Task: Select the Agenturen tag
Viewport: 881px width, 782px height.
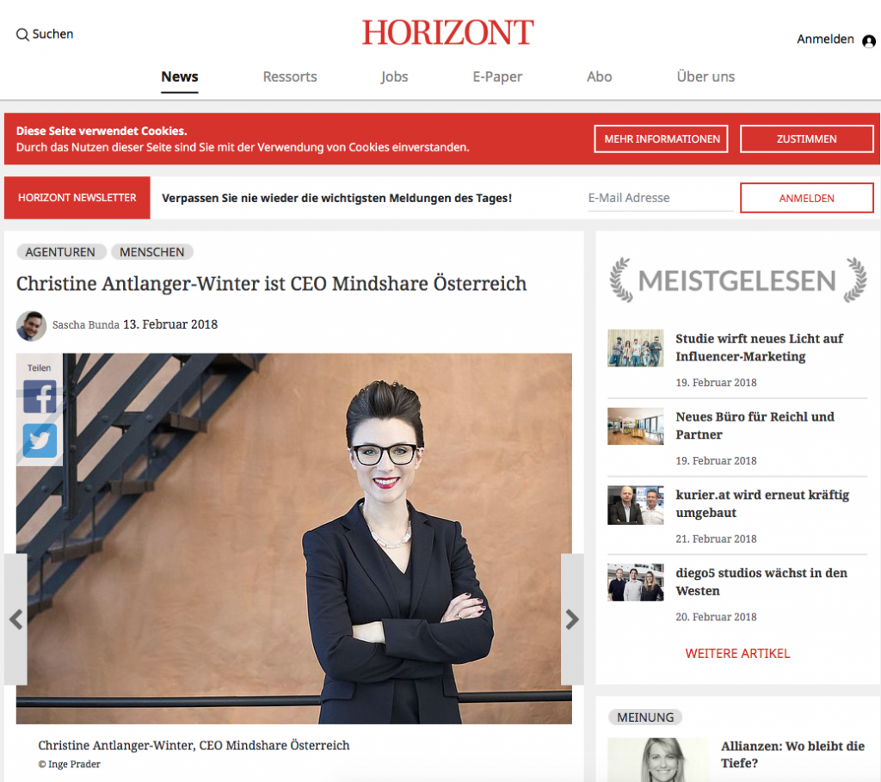Action: (x=61, y=252)
